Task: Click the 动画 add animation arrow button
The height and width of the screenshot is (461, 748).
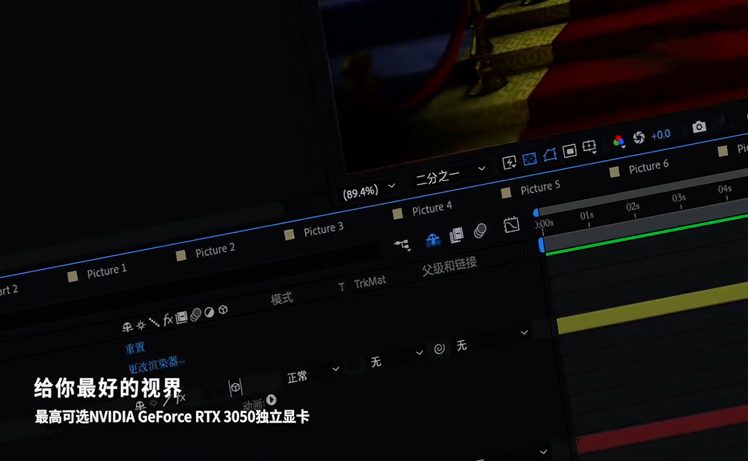Action: click(271, 400)
